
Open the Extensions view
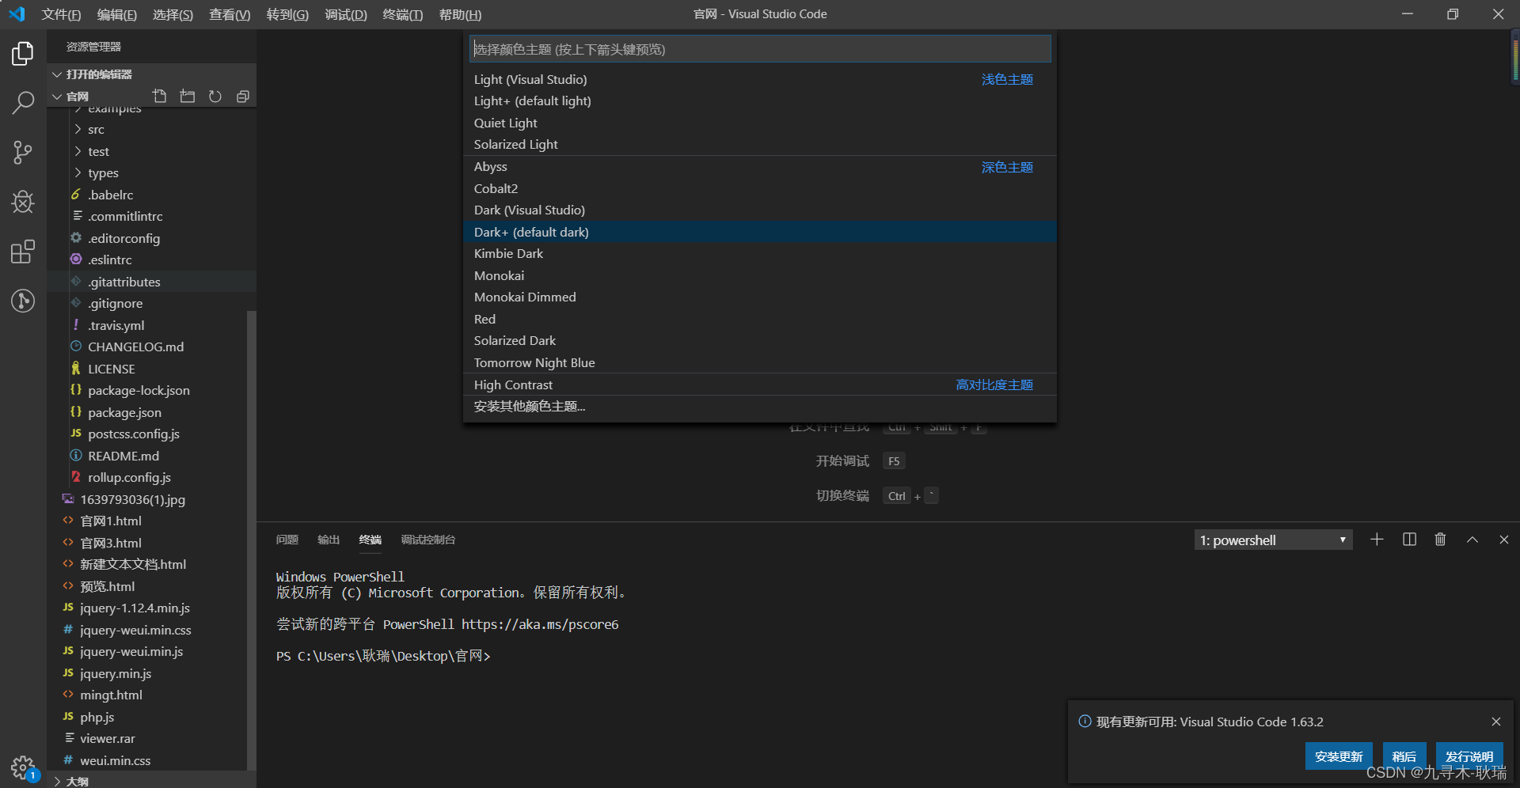pyautogui.click(x=23, y=252)
